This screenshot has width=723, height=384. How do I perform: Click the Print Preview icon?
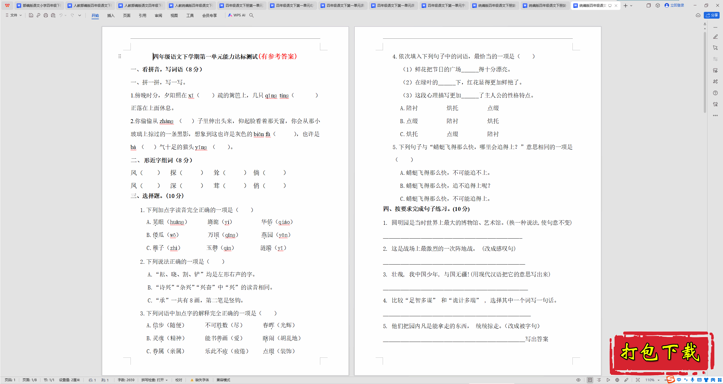click(53, 15)
